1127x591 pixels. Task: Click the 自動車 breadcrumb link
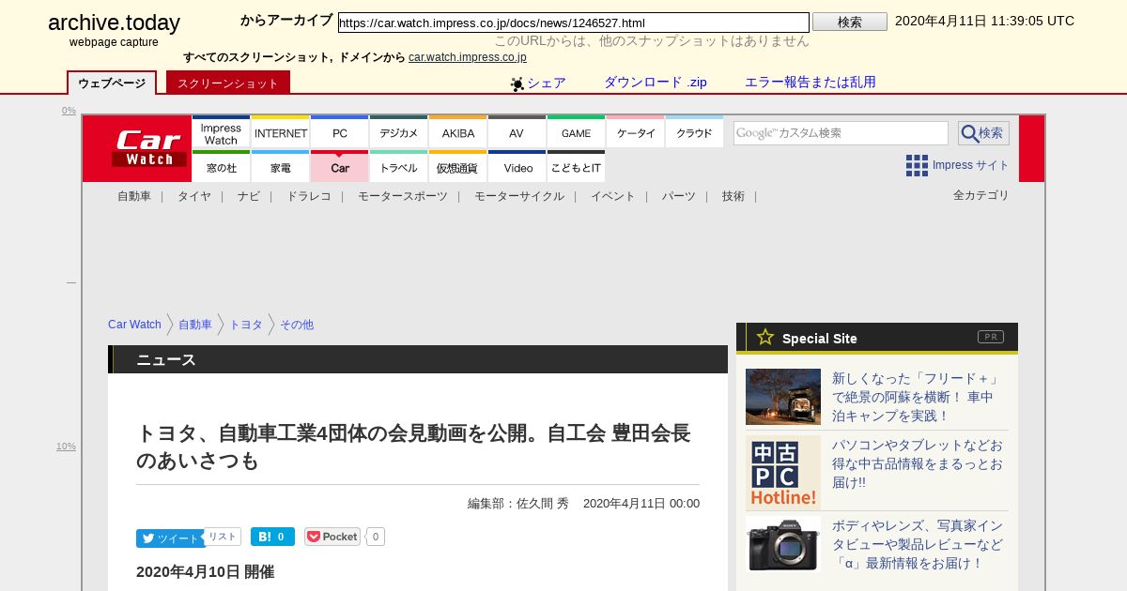[x=195, y=325]
